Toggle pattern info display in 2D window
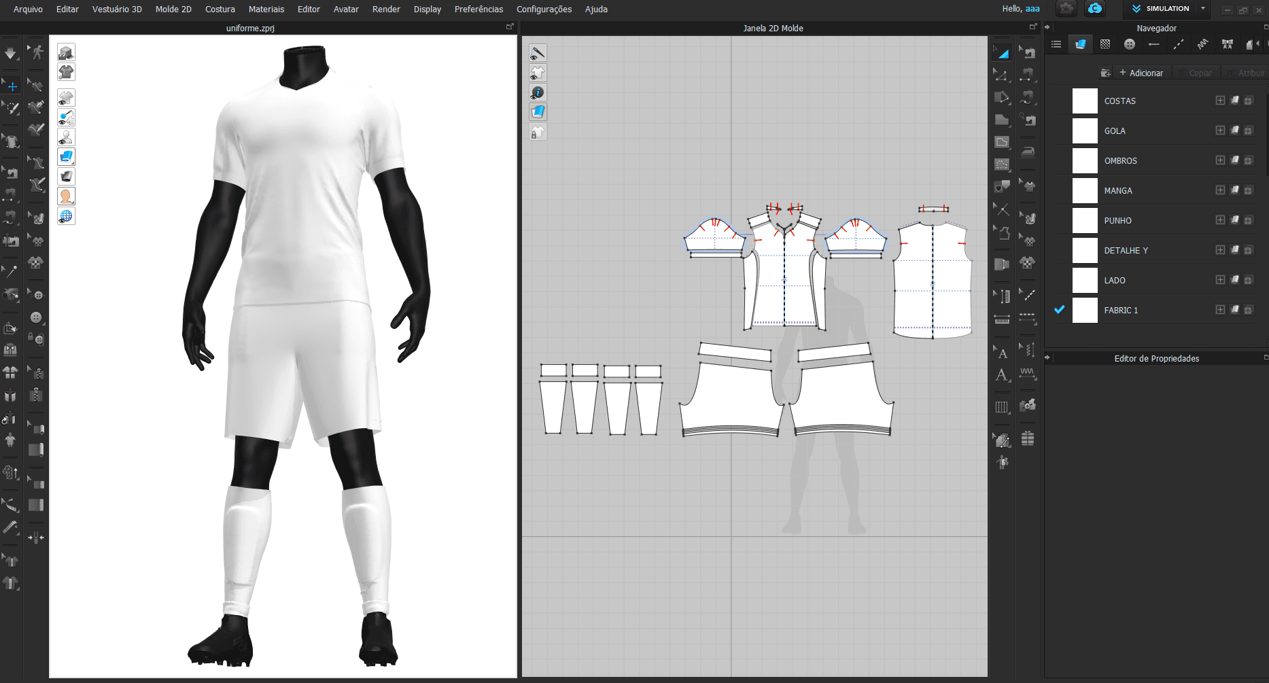Image resolution: width=1269 pixels, height=683 pixels. 538,92
